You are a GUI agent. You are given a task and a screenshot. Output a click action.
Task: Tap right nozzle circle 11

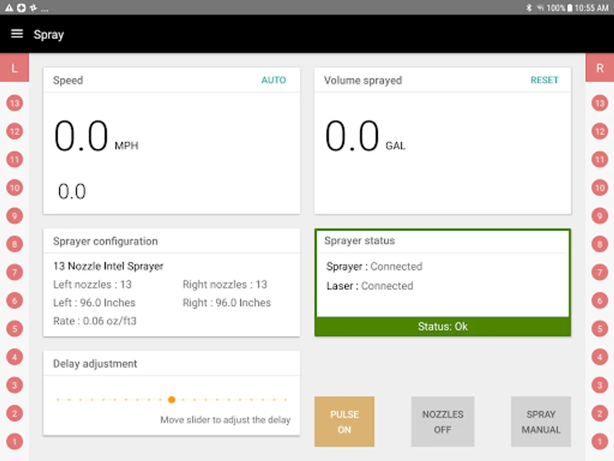coord(600,160)
